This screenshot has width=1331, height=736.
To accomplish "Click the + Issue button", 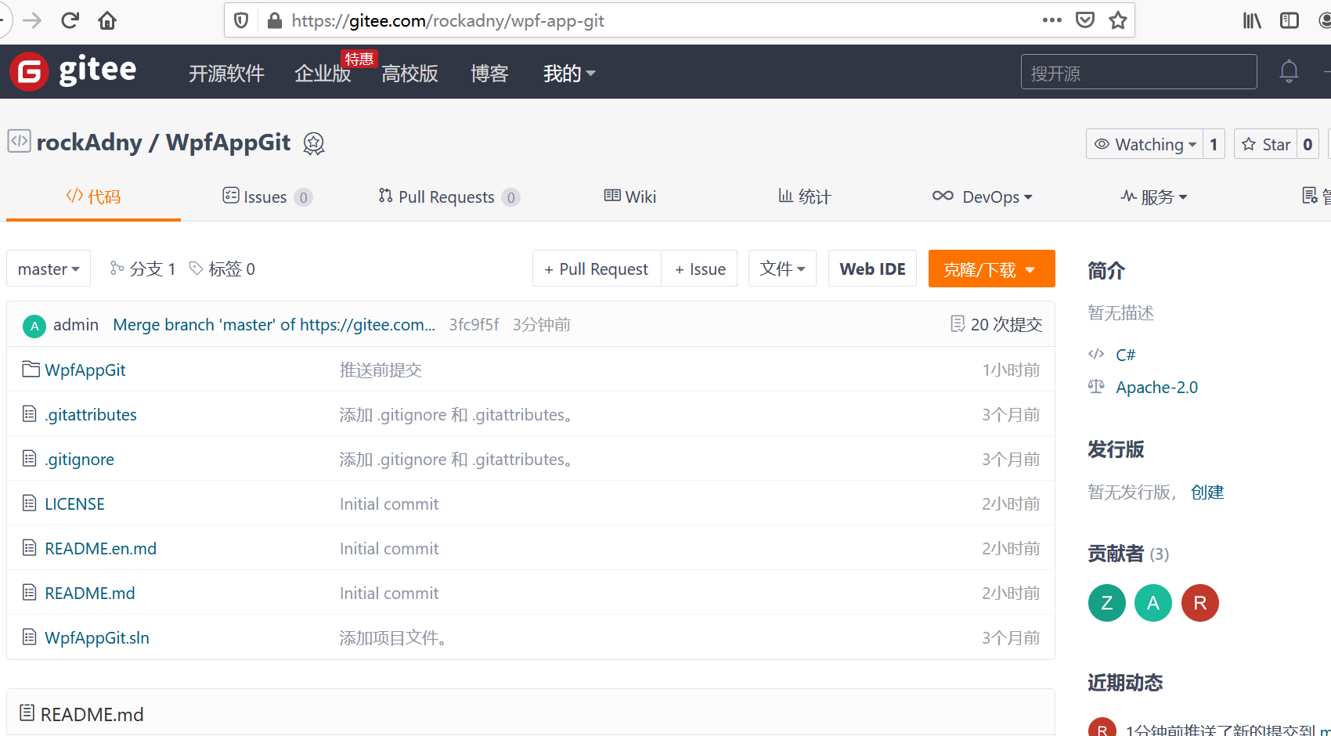I will 700,269.
